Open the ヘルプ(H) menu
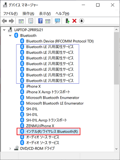 (62, 14)
